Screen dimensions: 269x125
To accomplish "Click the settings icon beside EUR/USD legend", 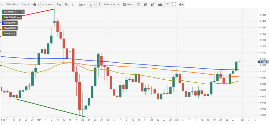I will click(22, 12).
